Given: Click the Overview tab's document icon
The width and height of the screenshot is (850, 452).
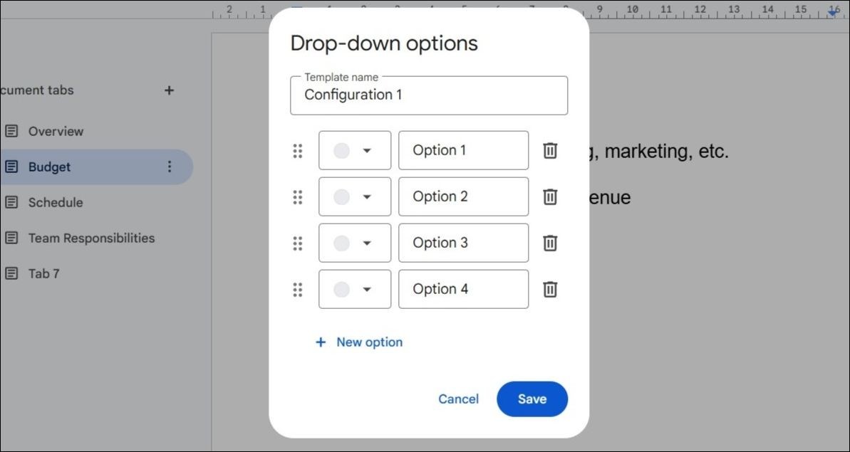Looking at the screenshot, I should (x=11, y=131).
